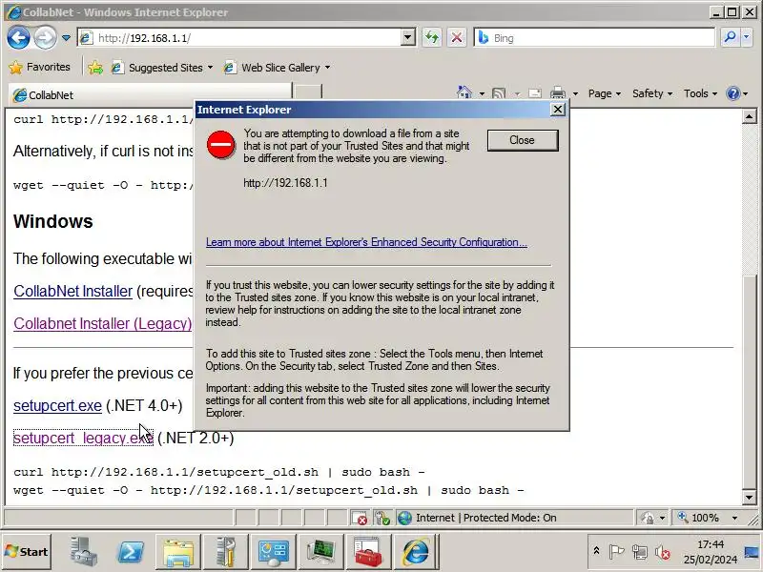763x572 pixels.
Task: Click the Collabnet Installer (Legacy) link
Action: (x=103, y=323)
